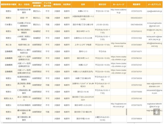164x124 pixels.
Task: Open the kashiwara-sci.org homepage link
Action: click(x=119, y=45)
